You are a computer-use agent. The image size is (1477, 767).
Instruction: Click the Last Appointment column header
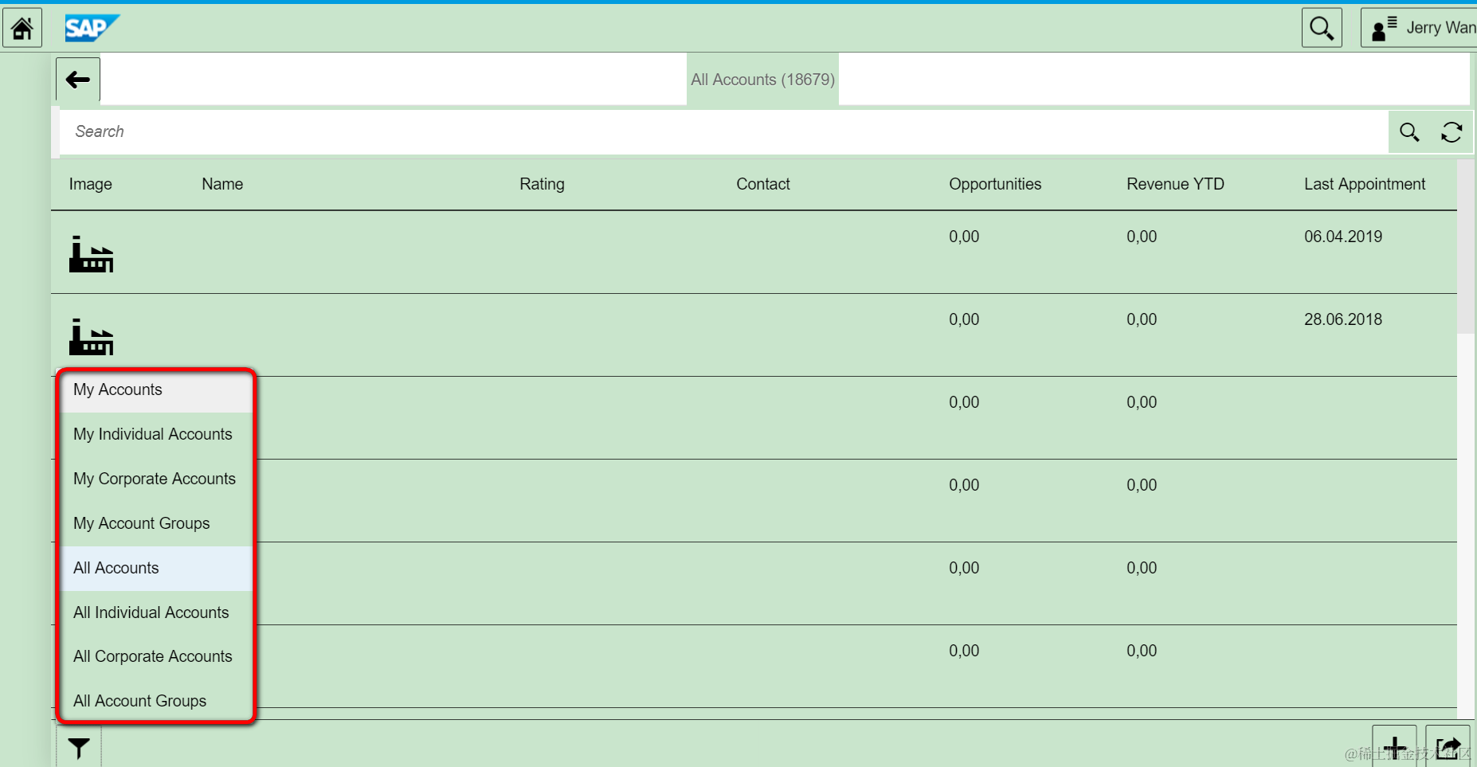1365,184
